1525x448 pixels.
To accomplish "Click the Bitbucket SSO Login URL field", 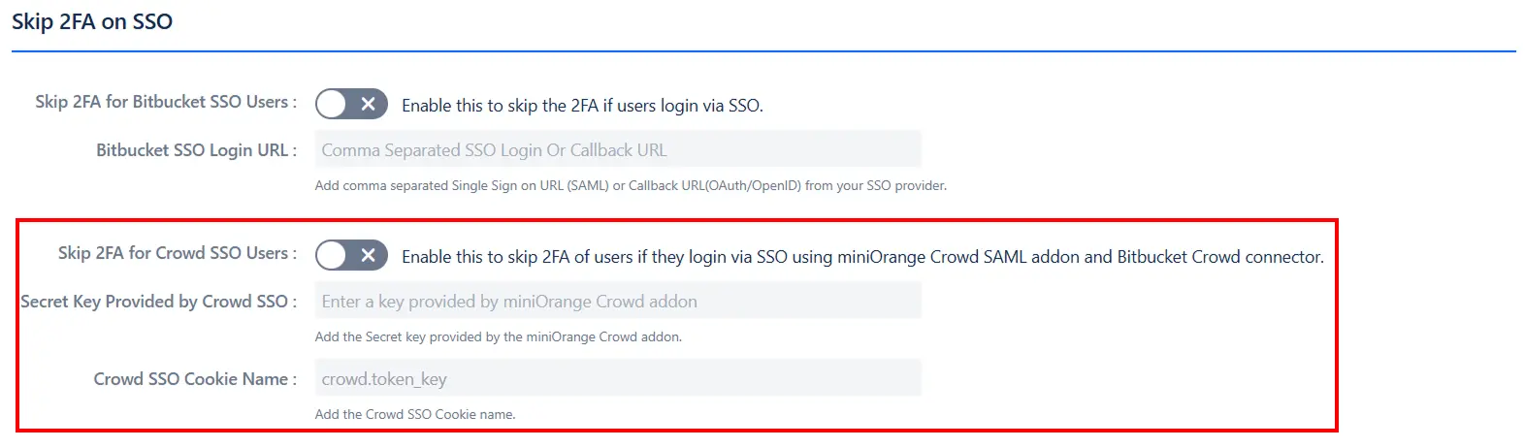I will (x=618, y=149).
